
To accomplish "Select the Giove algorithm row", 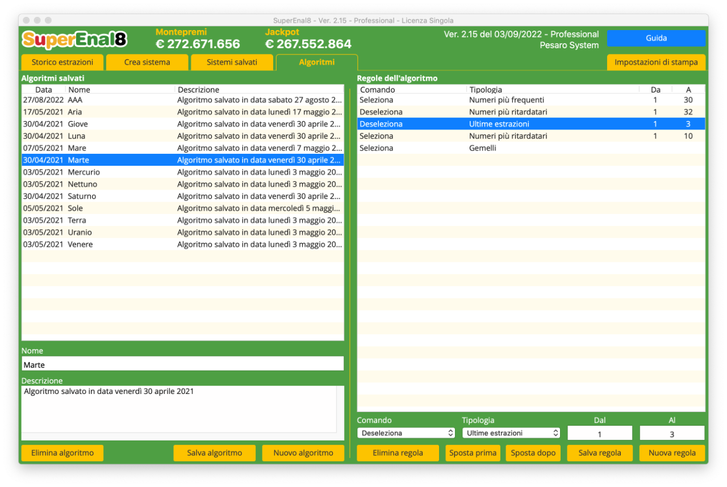I will pyautogui.click(x=183, y=124).
